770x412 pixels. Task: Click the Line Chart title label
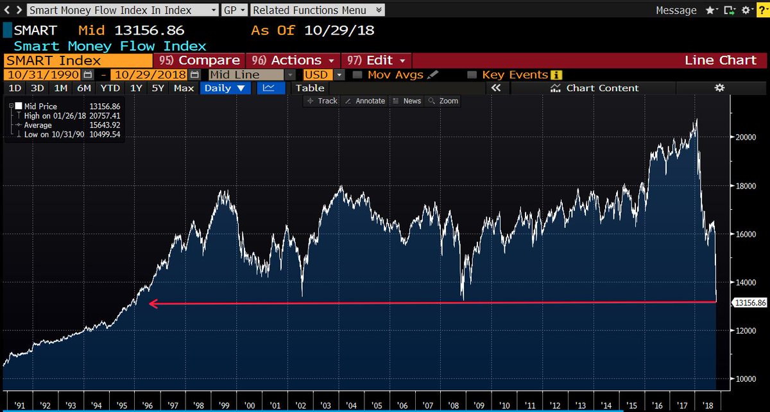click(x=721, y=60)
